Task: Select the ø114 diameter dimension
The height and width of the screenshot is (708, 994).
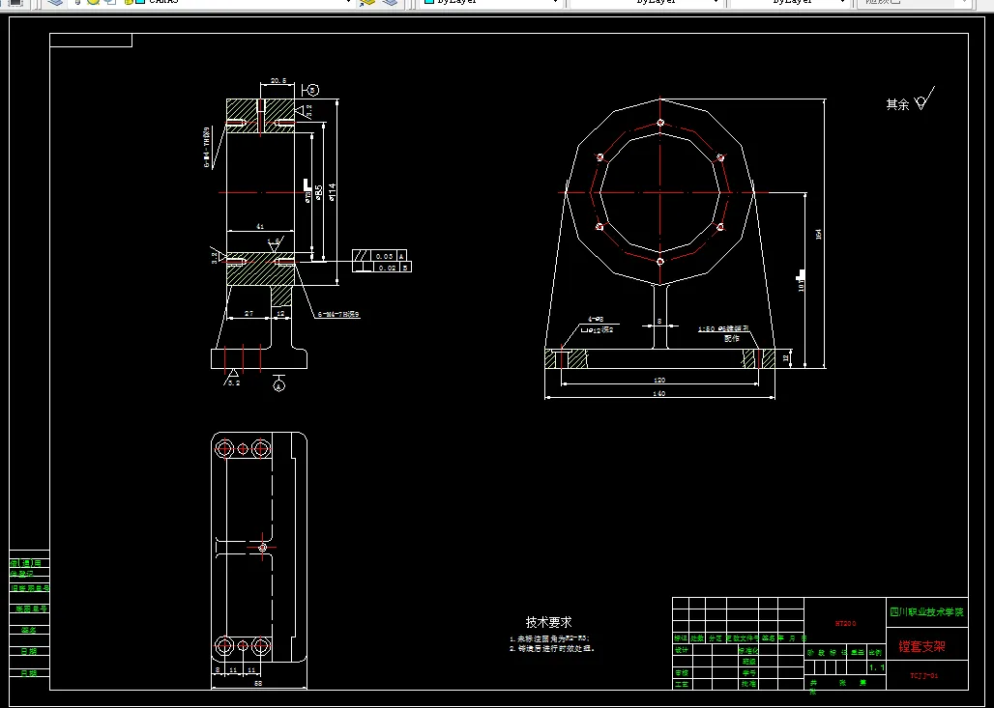Action: pyautogui.click(x=333, y=192)
